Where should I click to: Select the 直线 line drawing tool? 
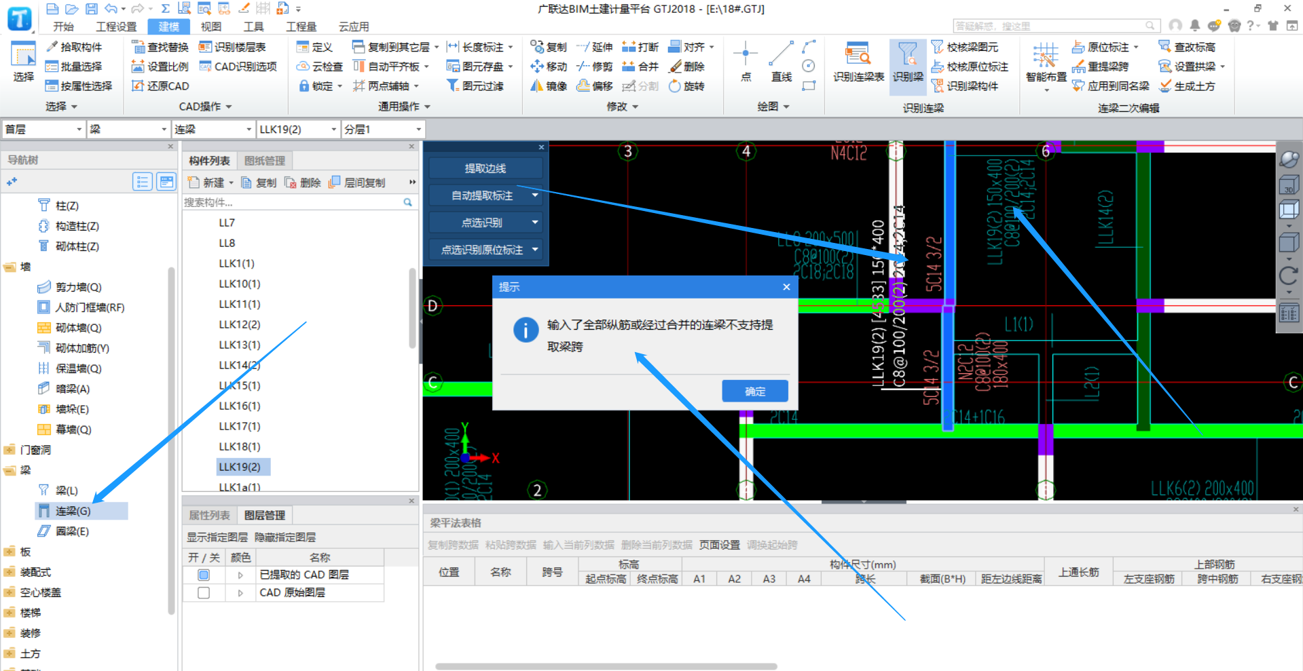click(782, 62)
